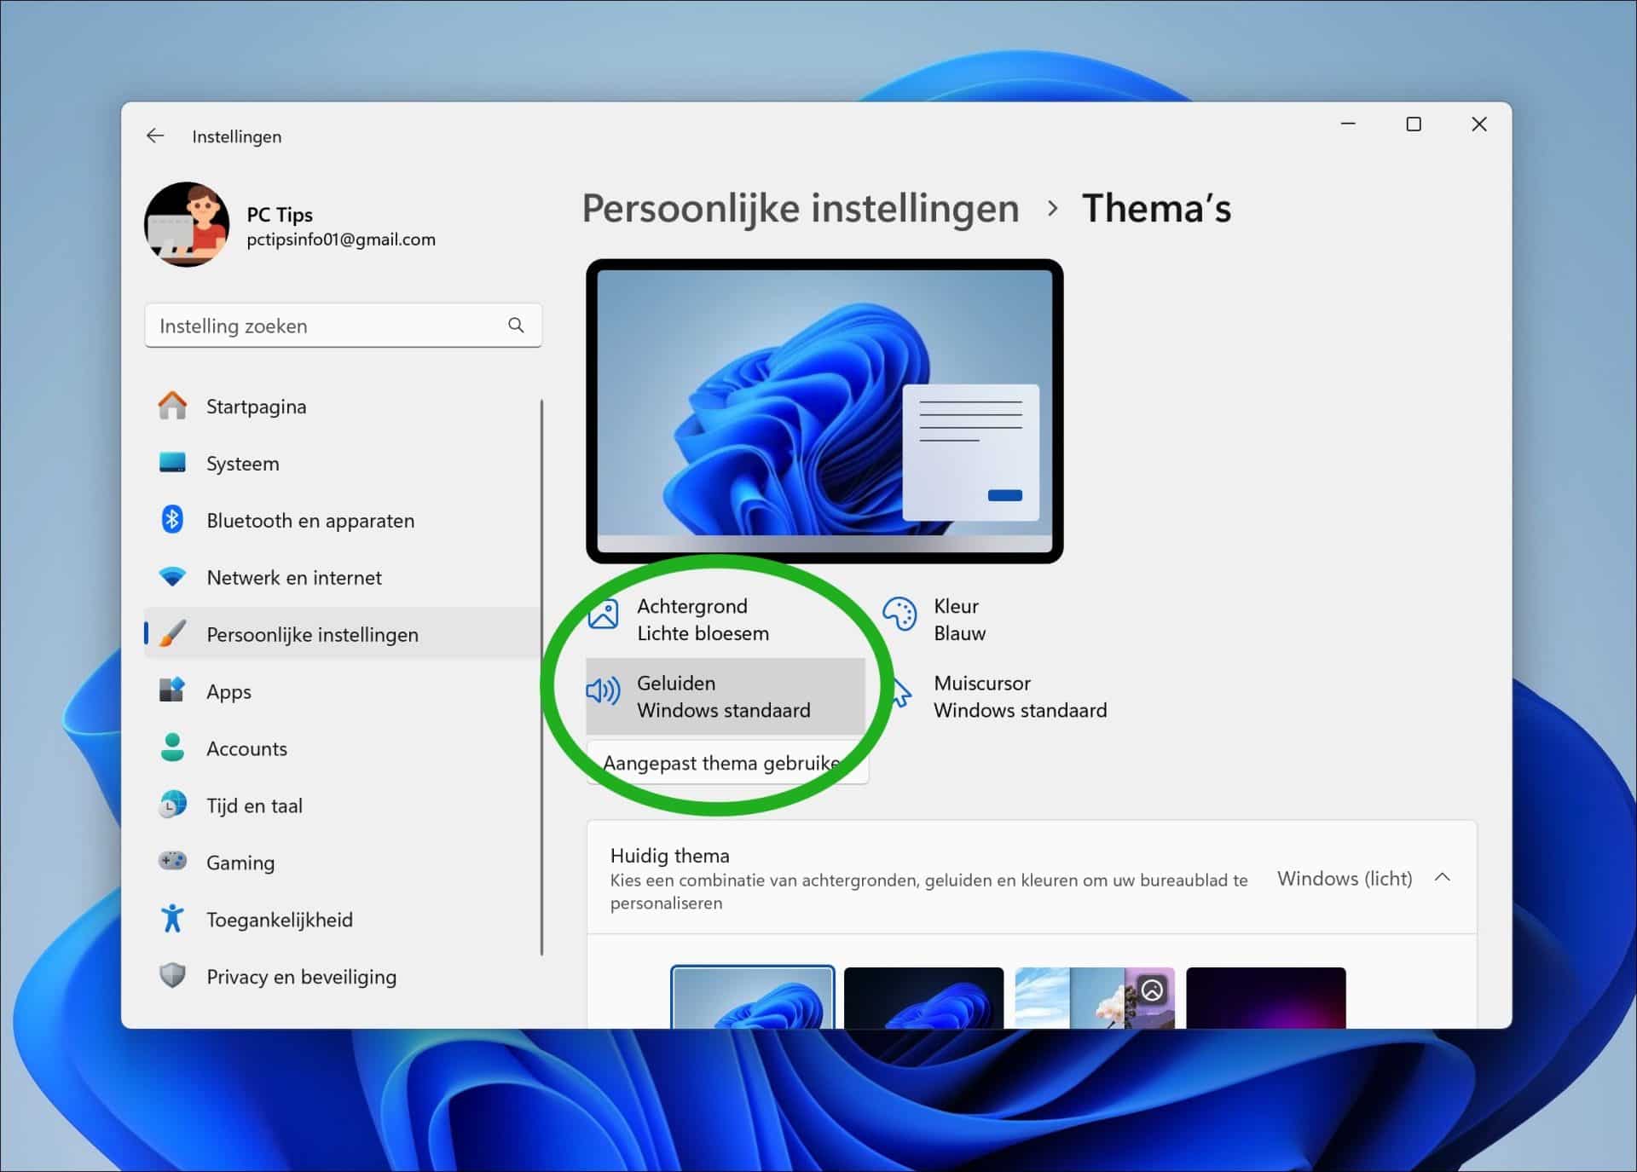The height and width of the screenshot is (1172, 1637).
Task: Click the pctipsinfo01@gmail.com account text
Action: (341, 240)
